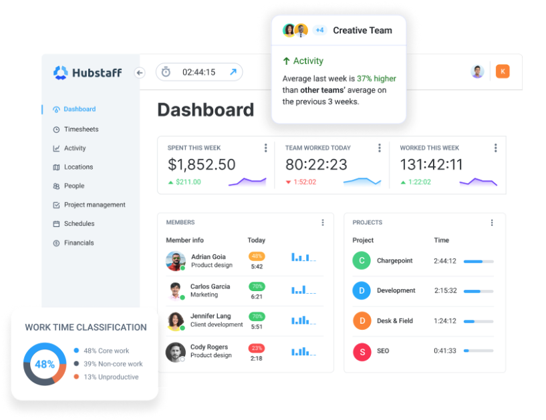Click the 80:22:23 team worked value
This screenshot has width=546, height=420.
coord(316,164)
